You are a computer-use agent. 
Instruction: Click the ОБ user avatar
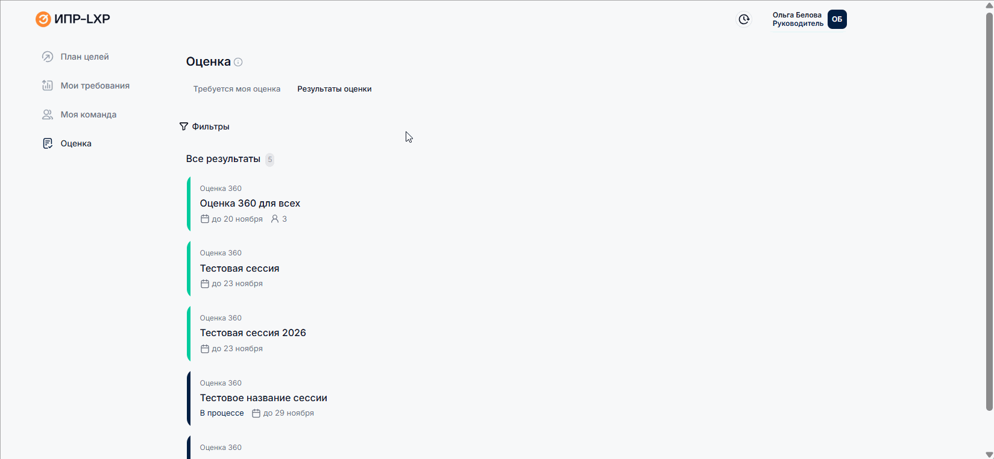(x=837, y=19)
